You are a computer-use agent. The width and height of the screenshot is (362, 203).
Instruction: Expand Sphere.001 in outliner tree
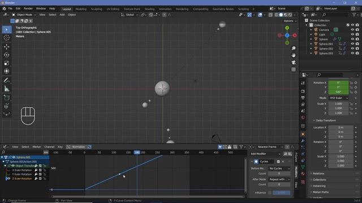[311, 44]
